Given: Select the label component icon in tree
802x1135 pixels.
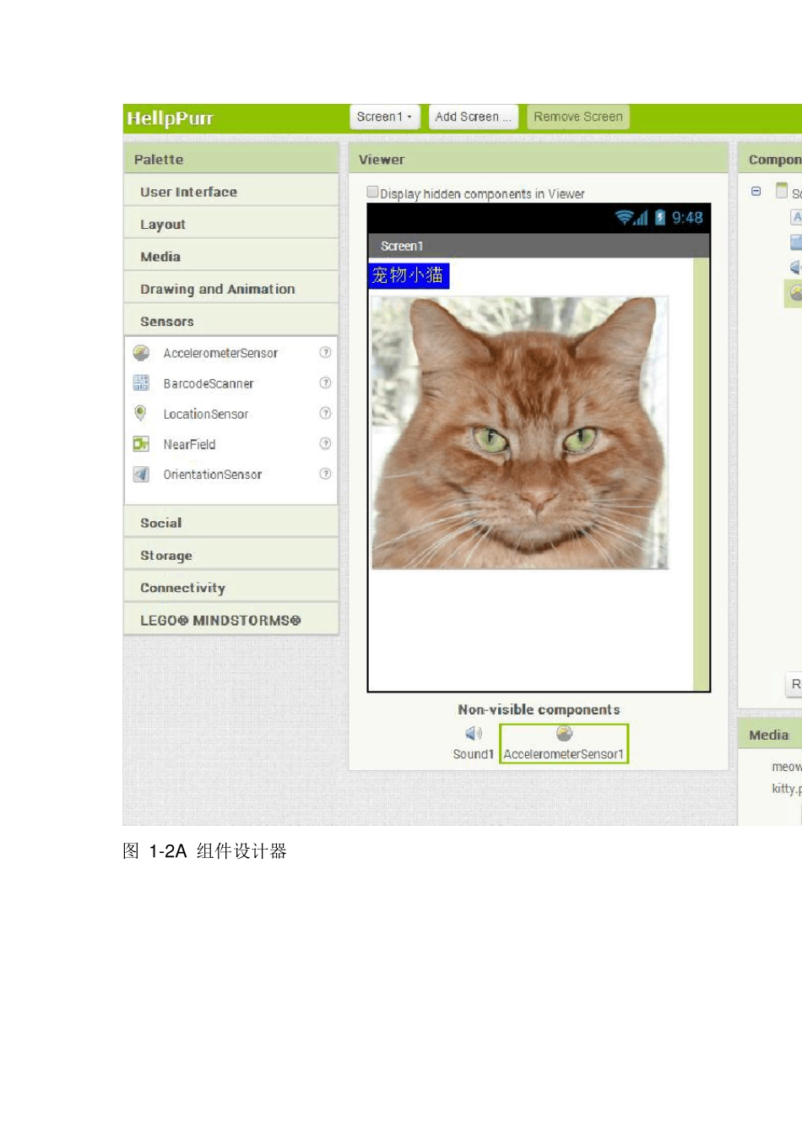Looking at the screenshot, I should pyautogui.click(x=796, y=217).
